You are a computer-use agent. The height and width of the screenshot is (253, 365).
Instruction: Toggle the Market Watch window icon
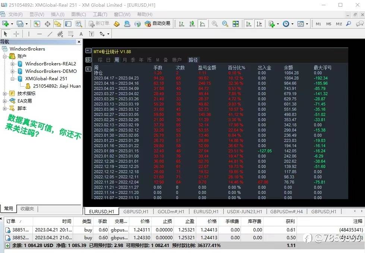click(37, 24)
